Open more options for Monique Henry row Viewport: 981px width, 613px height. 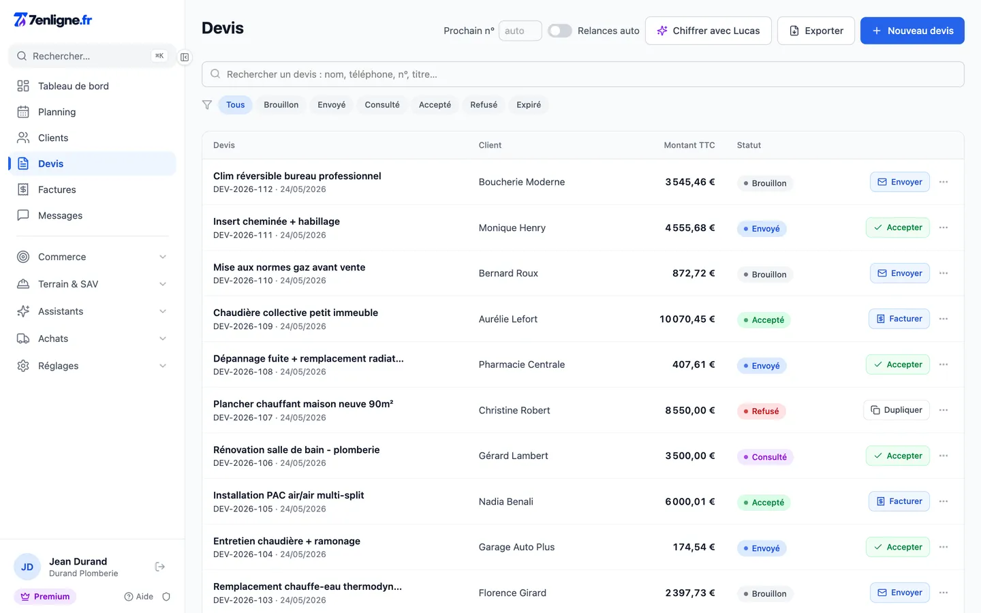click(944, 227)
